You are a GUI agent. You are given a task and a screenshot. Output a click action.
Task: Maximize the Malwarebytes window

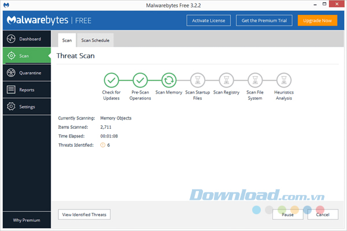324,4
